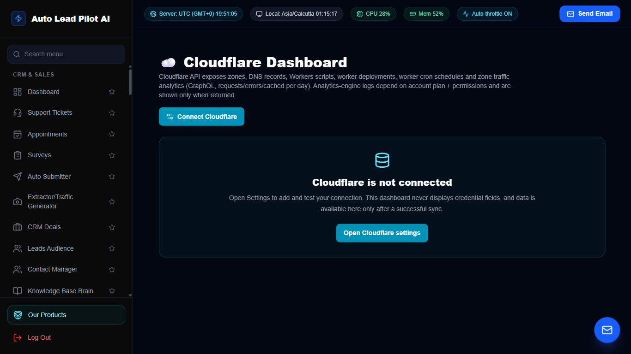
Task: Favorite Dashboard with its star
Action: tap(112, 92)
